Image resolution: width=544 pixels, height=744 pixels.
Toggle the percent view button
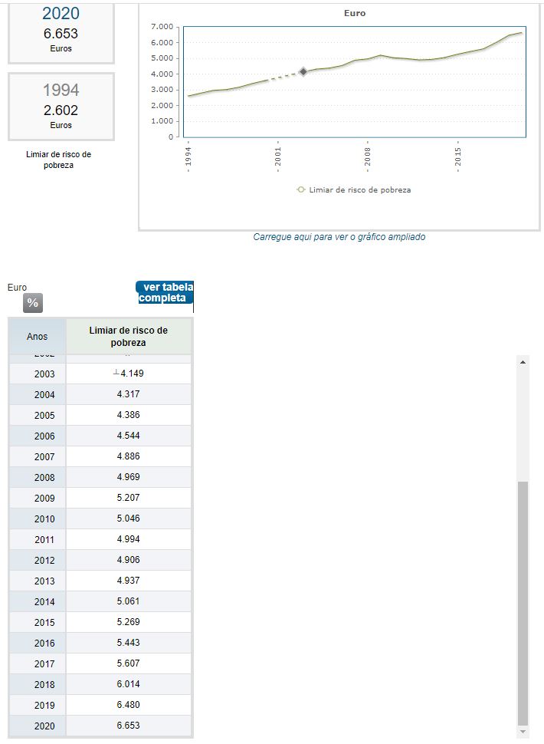pos(33,303)
